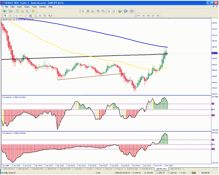Select the vertical line drawing tool
Screen dimensions: 219x175
click(x=16, y=16)
